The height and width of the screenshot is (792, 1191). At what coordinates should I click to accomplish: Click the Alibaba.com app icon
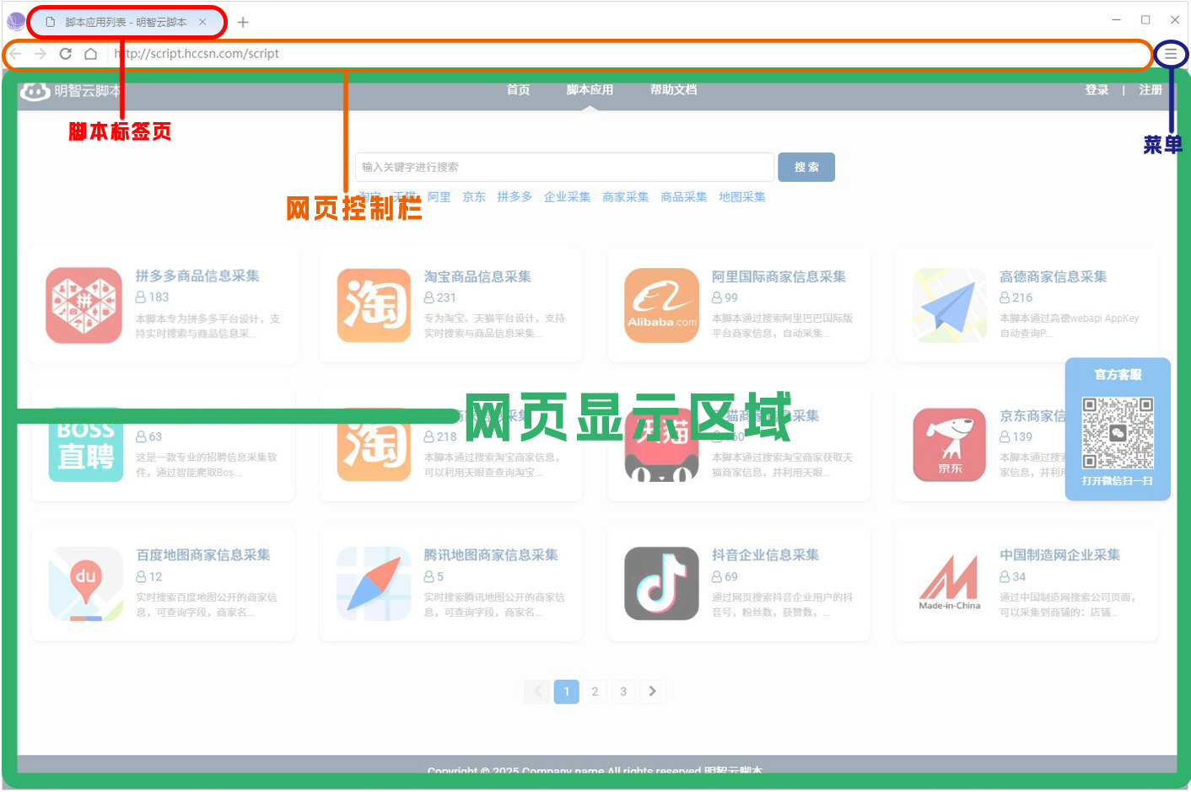pos(662,305)
